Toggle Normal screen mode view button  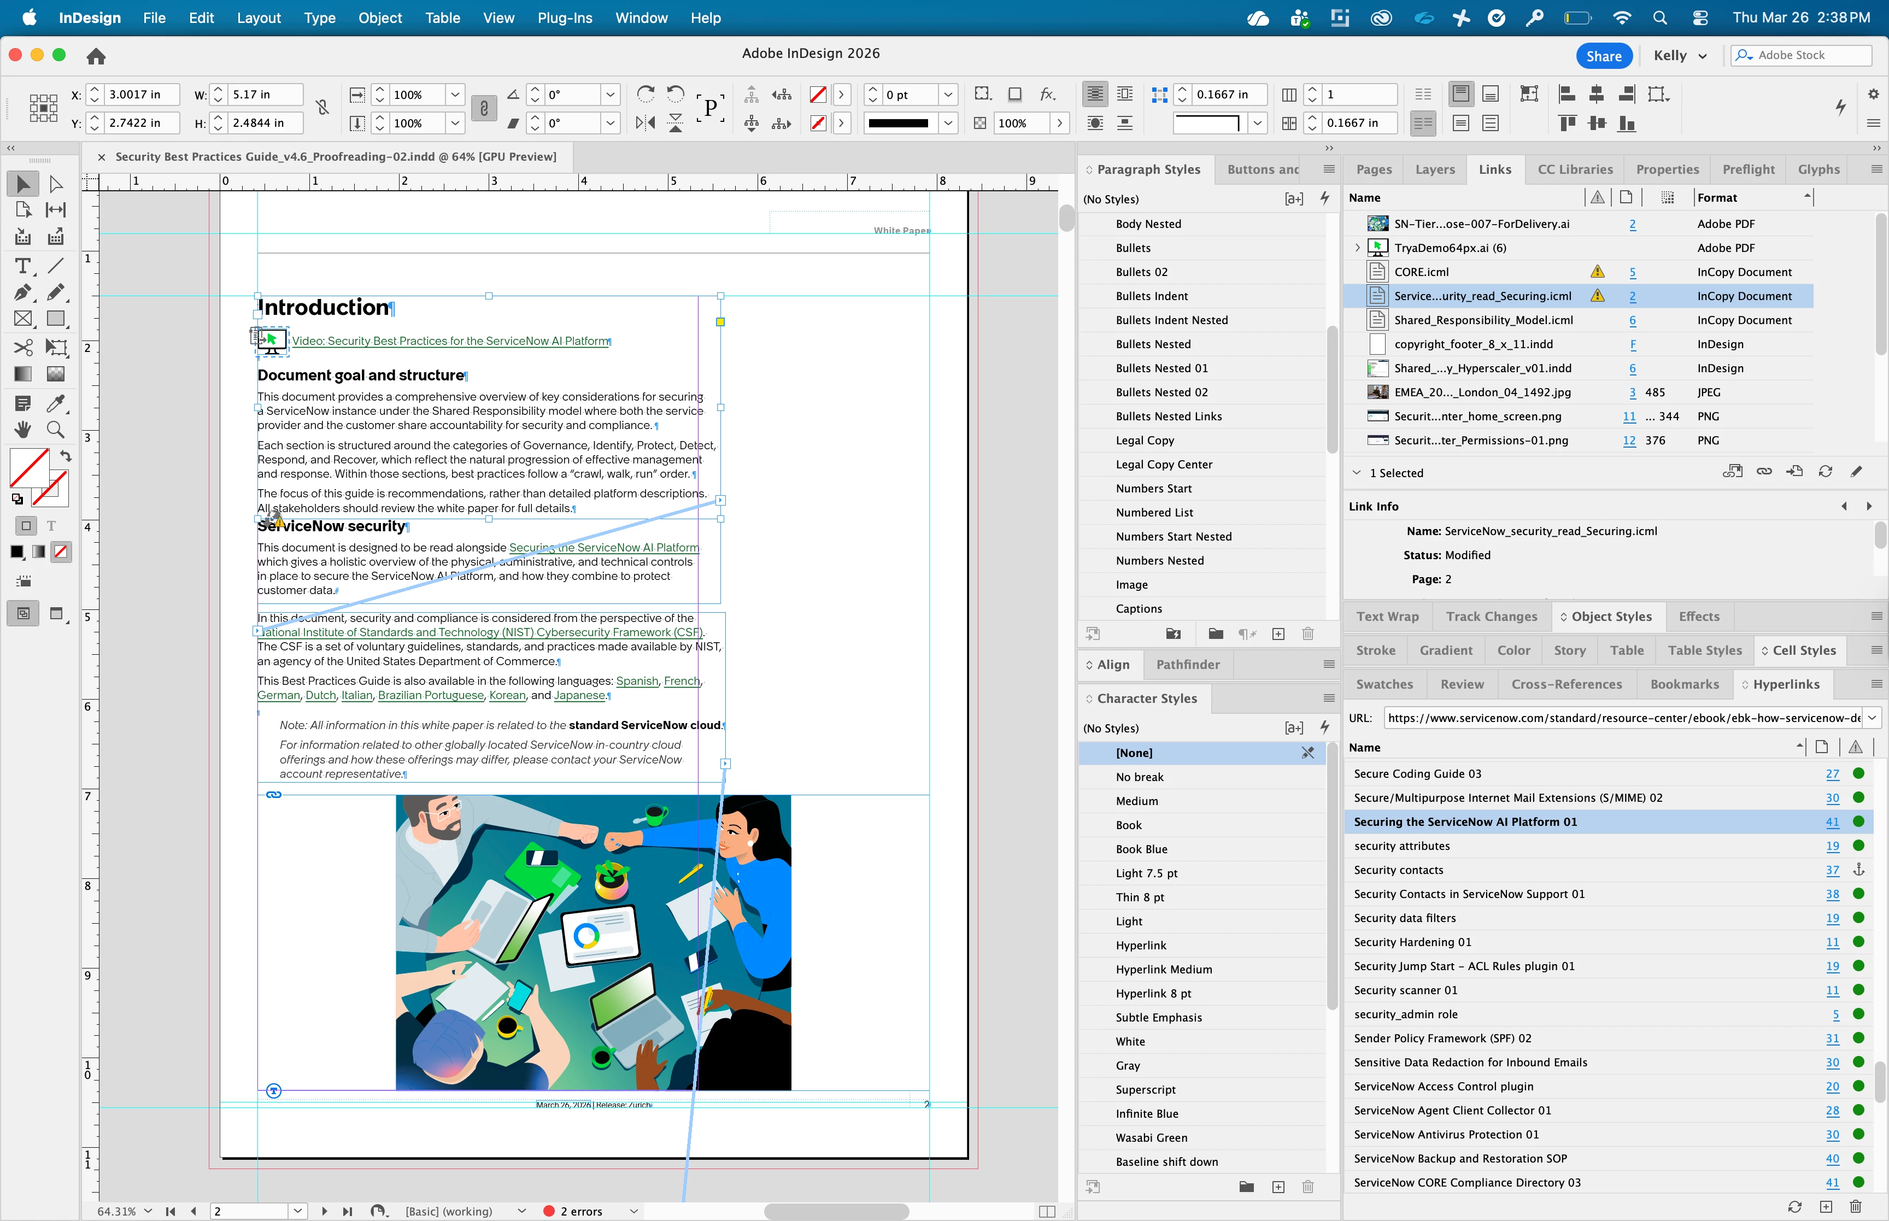point(23,614)
